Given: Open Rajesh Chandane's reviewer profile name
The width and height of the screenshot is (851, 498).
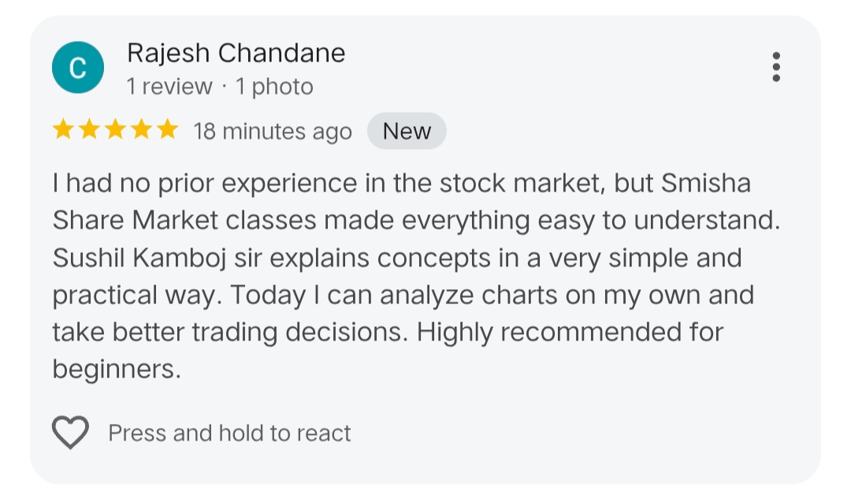Looking at the screenshot, I should point(236,54).
